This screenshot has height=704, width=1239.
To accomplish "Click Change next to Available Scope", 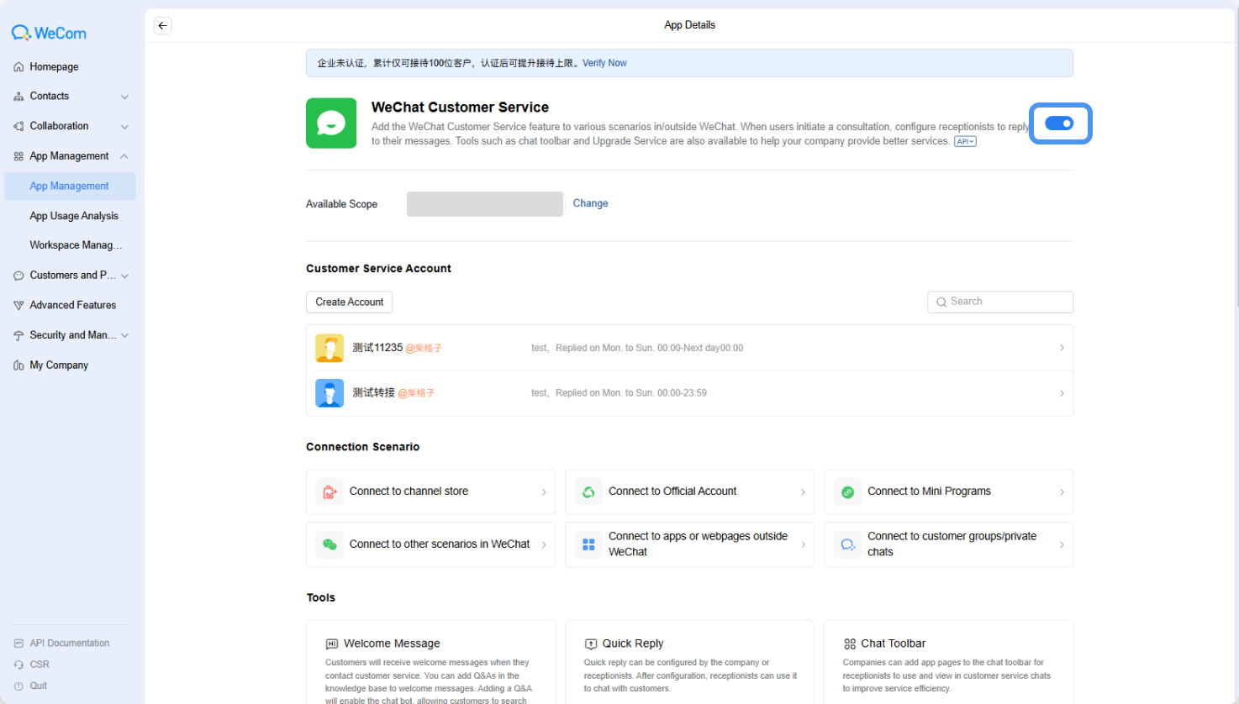I will click(590, 203).
